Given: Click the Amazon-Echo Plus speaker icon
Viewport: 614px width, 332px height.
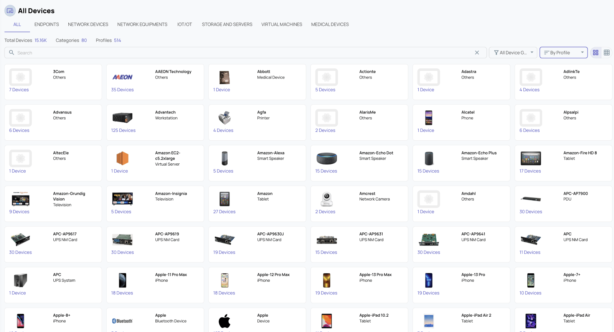Looking at the screenshot, I should (429, 158).
